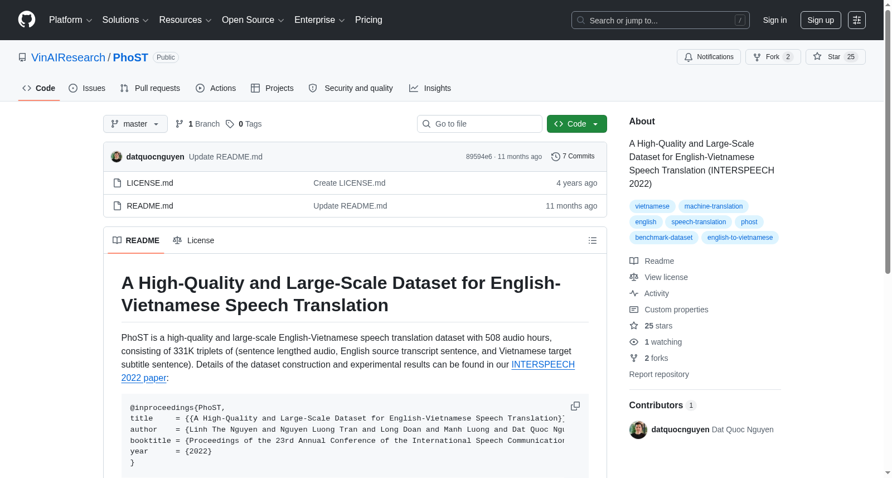Star the PhoST repository
892x478 pixels.
tap(835, 57)
